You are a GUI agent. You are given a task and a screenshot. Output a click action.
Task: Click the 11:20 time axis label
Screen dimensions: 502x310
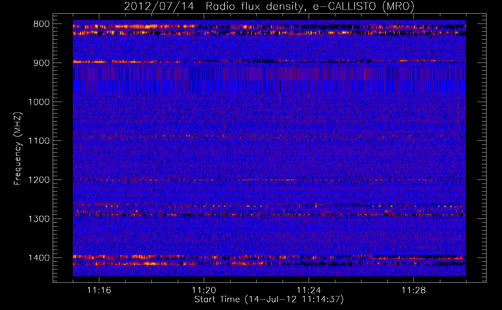click(204, 290)
